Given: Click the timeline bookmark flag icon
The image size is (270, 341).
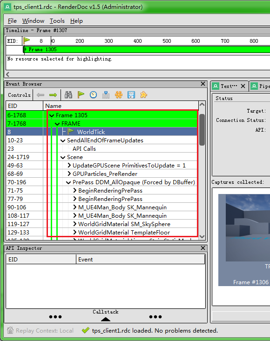Looking at the screenshot, I should point(27,40).
